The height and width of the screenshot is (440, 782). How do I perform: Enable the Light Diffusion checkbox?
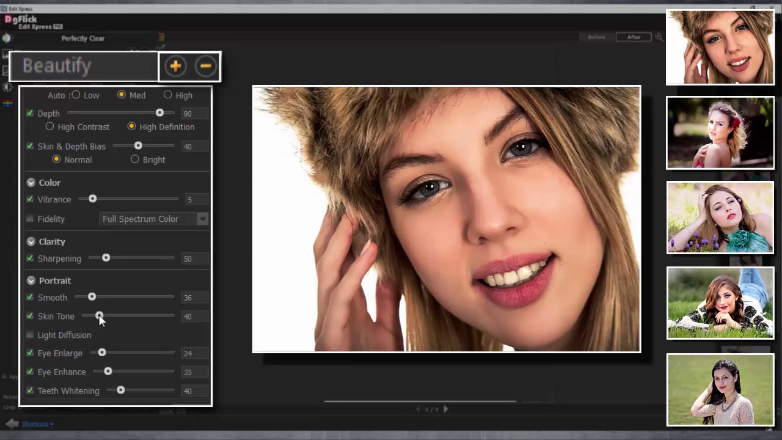[x=30, y=335]
